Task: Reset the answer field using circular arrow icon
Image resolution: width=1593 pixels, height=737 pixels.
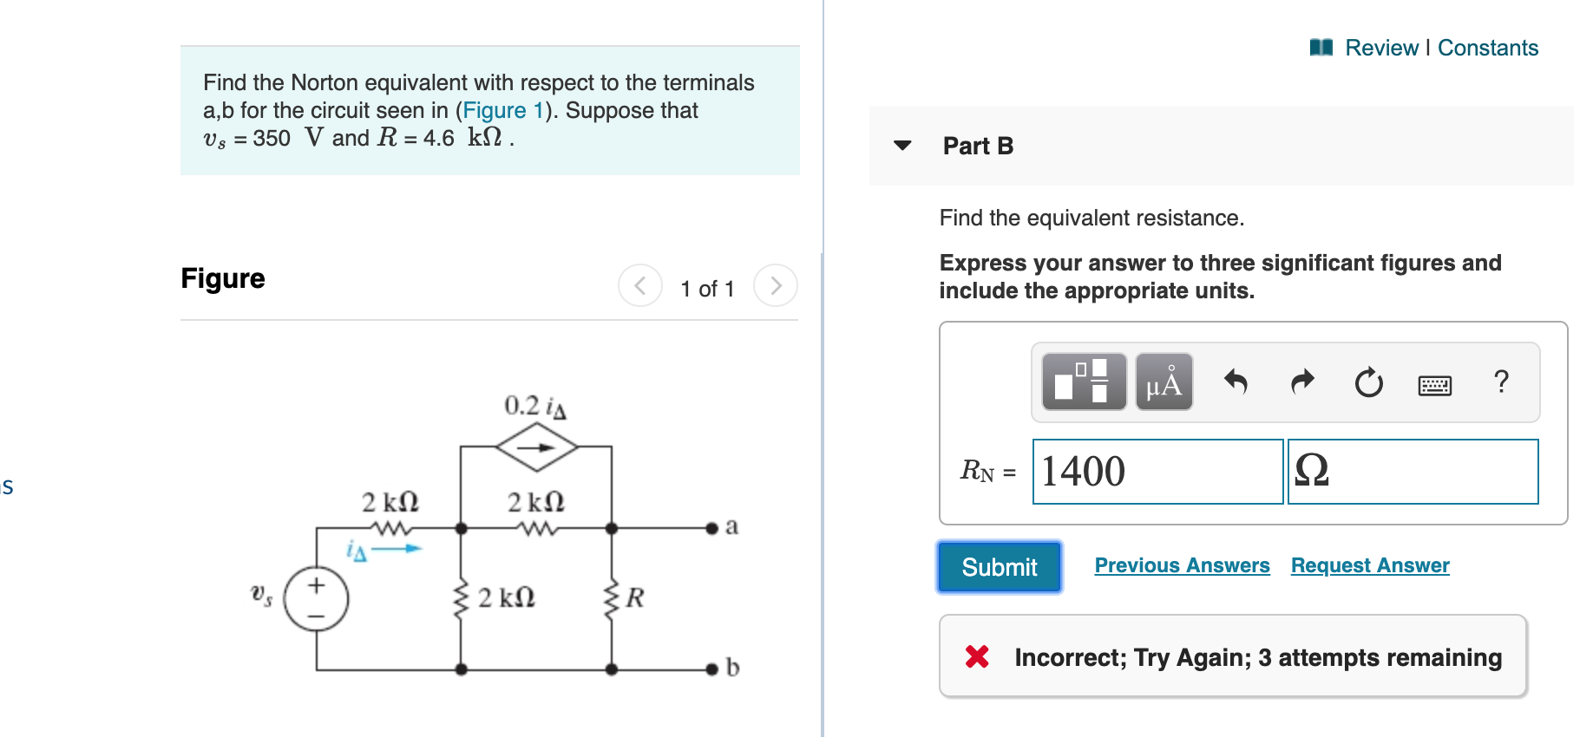Action: point(1367,382)
